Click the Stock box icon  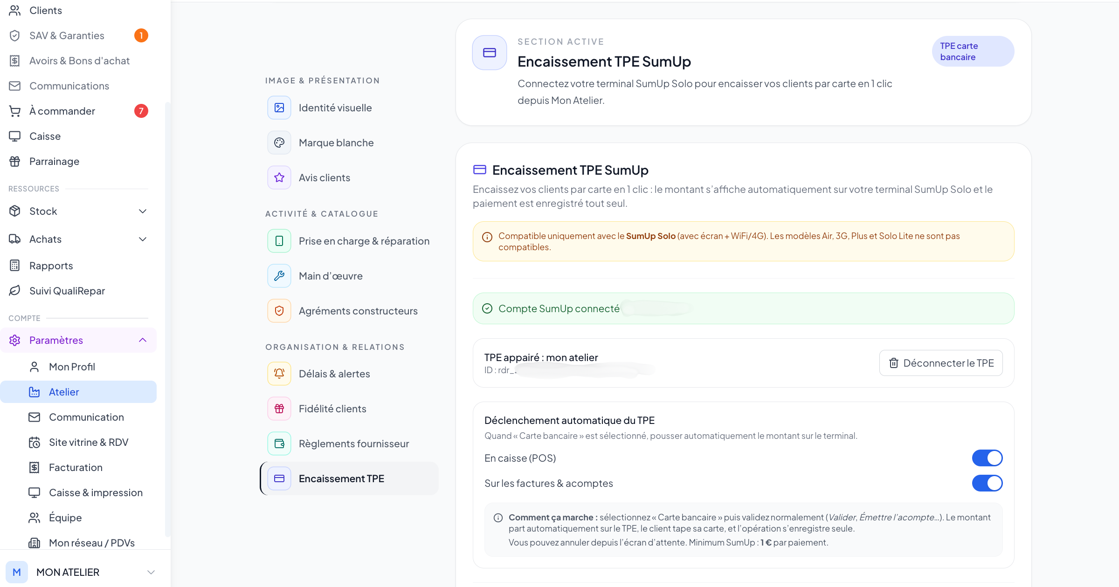[x=15, y=211]
